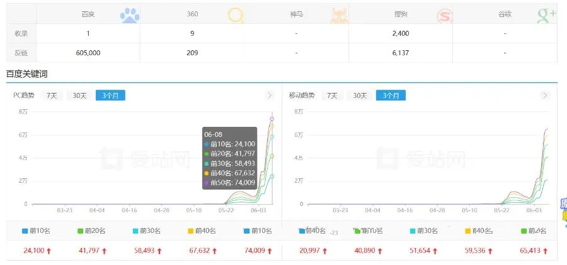Click Sogou 反链 value 6,137
This screenshot has height=265, width=567.
[401, 53]
